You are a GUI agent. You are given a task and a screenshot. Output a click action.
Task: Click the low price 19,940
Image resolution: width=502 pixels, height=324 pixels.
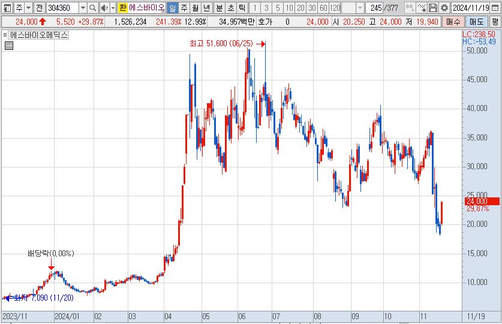coord(428,22)
